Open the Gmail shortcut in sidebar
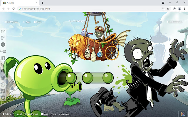 pyautogui.click(x=3, y=31)
